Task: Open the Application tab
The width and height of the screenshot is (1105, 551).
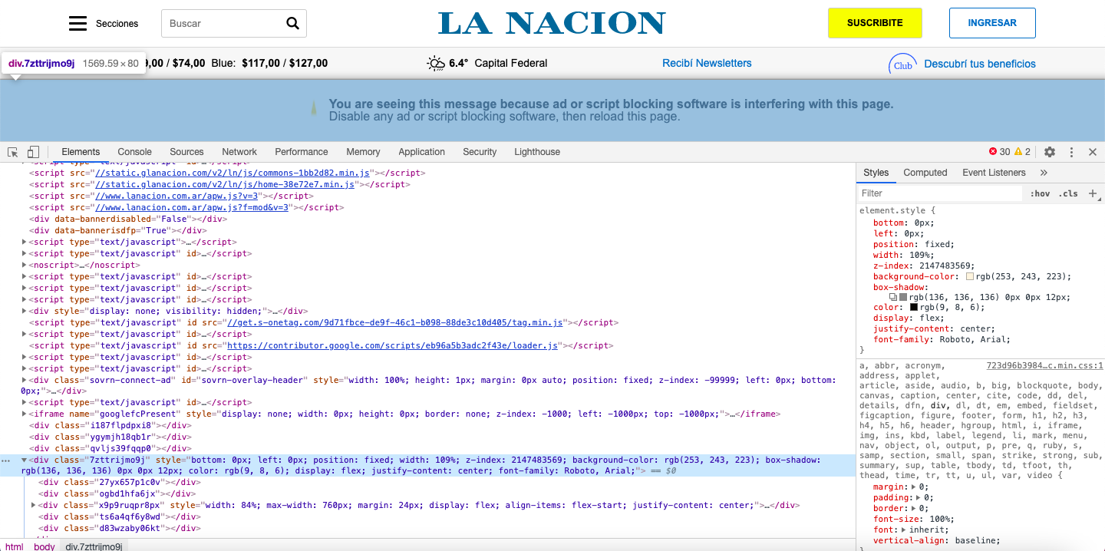Action: pos(421,152)
